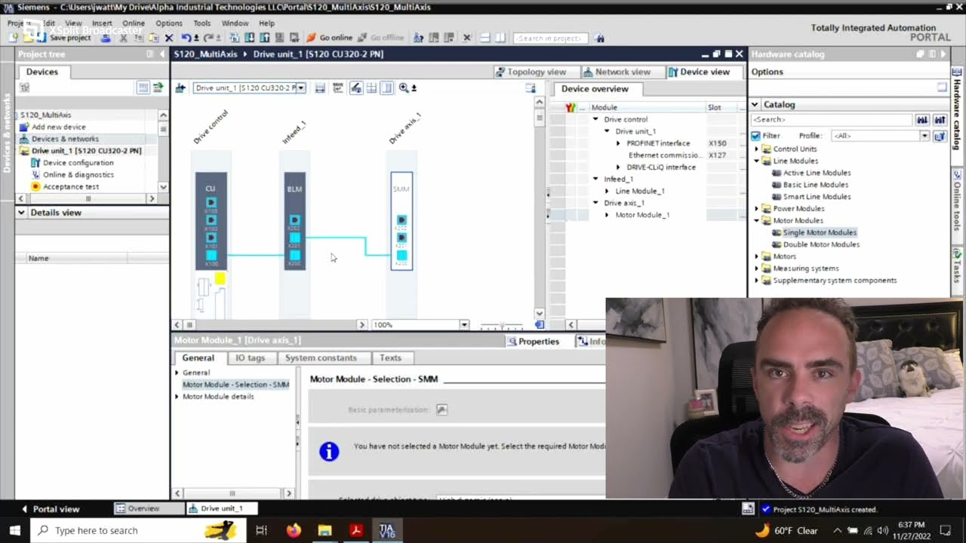Click the catalog Search input field
The height and width of the screenshot is (543, 966).
click(x=832, y=120)
